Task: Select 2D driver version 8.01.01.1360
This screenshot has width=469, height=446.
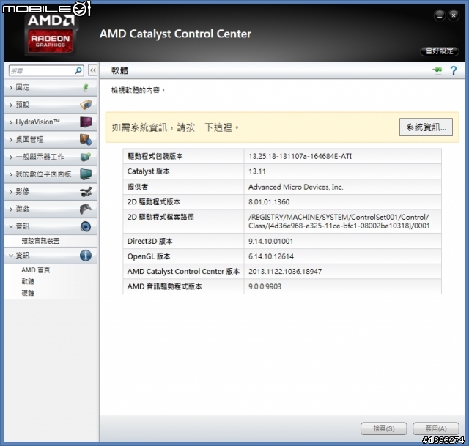Action: point(269,202)
